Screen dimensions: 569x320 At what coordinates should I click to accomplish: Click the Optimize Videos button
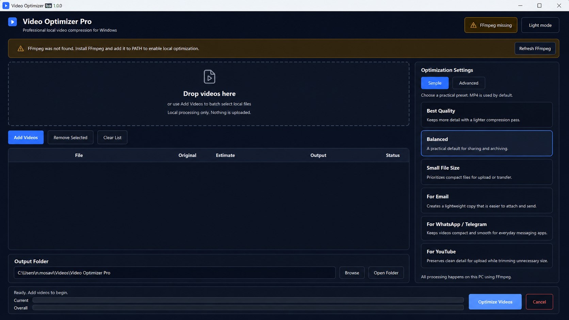pyautogui.click(x=495, y=302)
